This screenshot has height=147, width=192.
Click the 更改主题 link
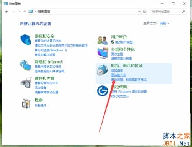tap(117, 54)
